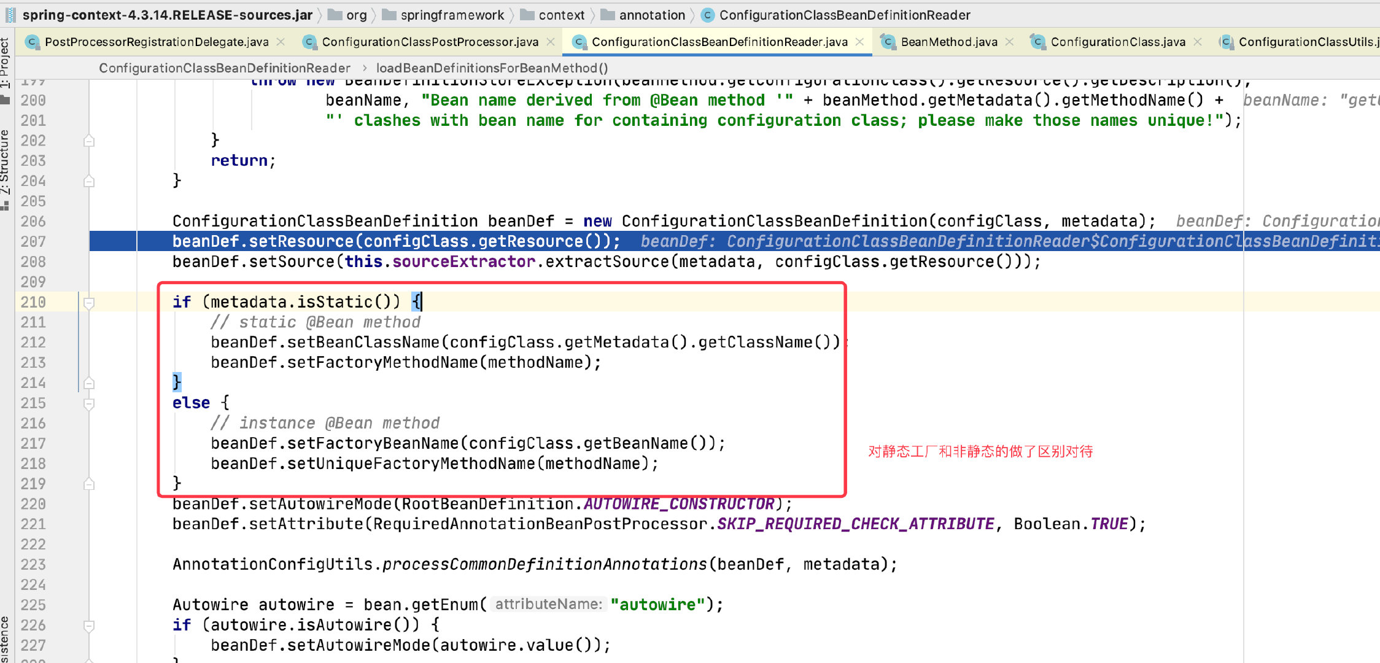The width and height of the screenshot is (1380, 663).
Task: Collapse the else block at line 215
Action: 89,404
